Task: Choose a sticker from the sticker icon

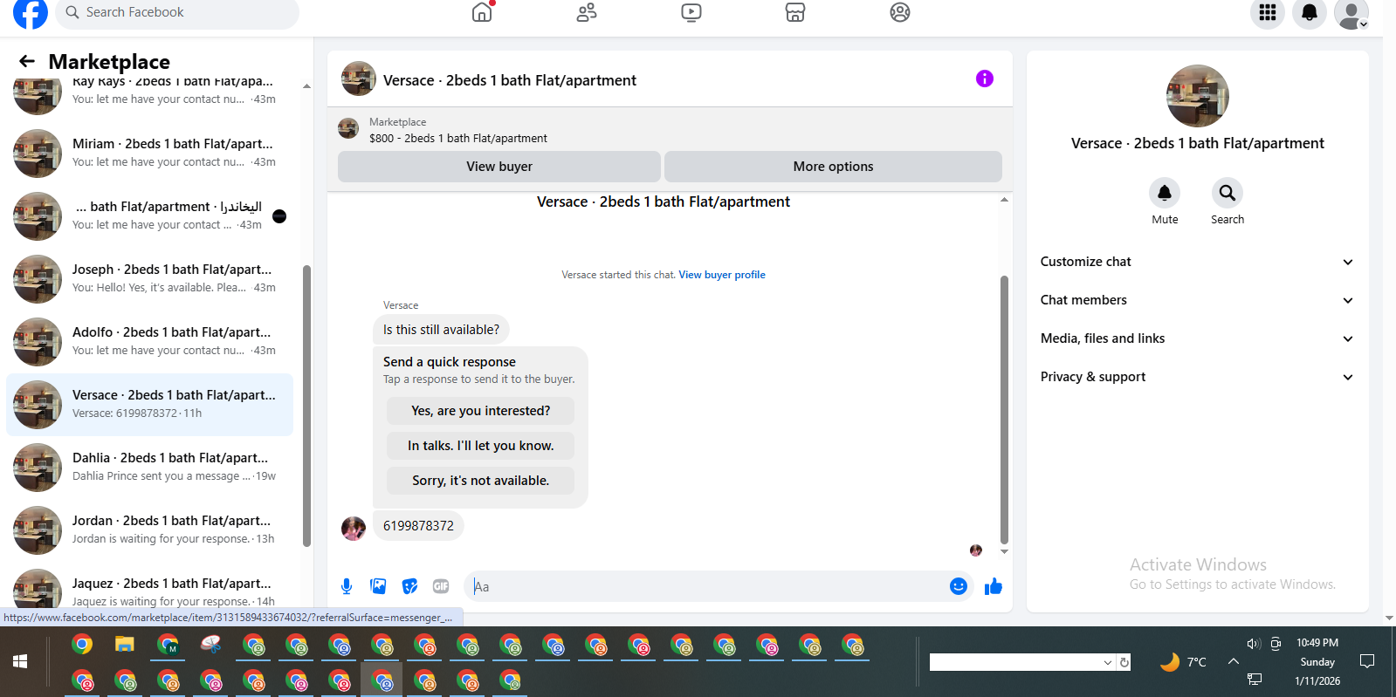Action: 409,586
